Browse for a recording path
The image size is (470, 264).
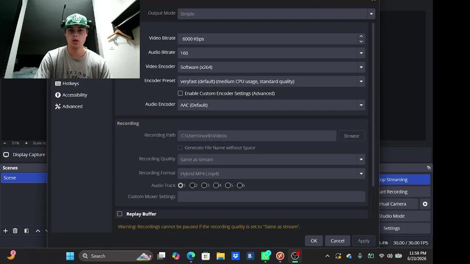(352, 136)
